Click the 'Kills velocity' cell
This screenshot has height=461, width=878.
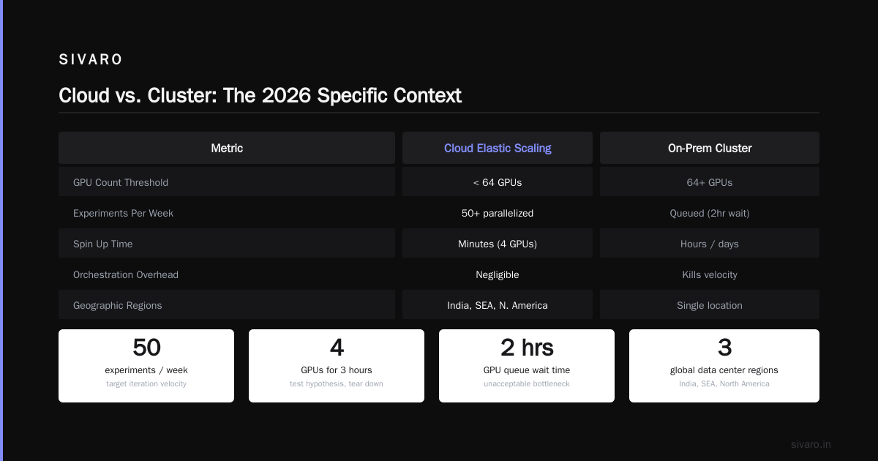pyautogui.click(x=710, y=274)
